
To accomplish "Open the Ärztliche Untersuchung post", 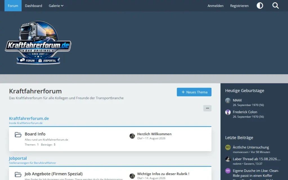I will pyautogui.click(x=251, y=147).
